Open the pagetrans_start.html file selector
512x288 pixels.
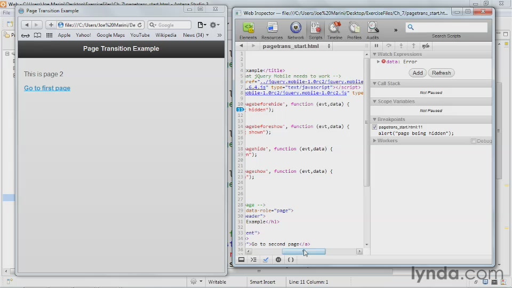pos(297,46)
